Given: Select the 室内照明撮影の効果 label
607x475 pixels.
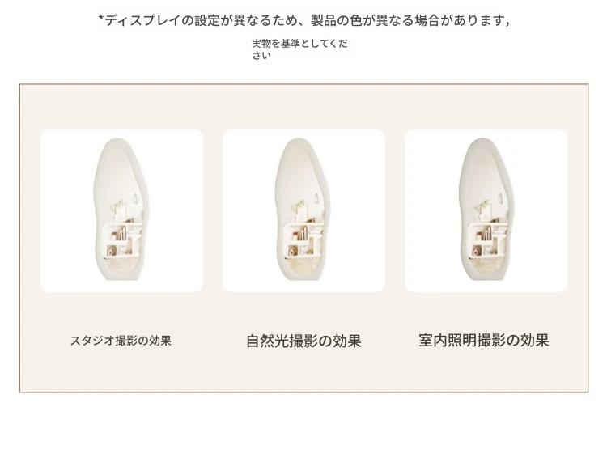Looking at the screenshot, I should click(484, 341).
